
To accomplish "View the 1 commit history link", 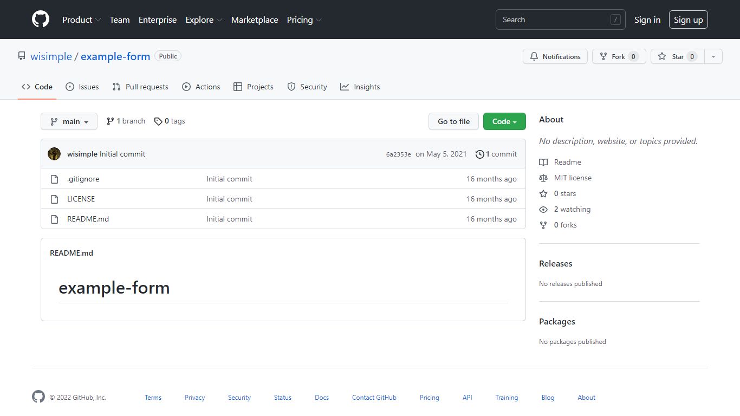I will tap(496, 154).
